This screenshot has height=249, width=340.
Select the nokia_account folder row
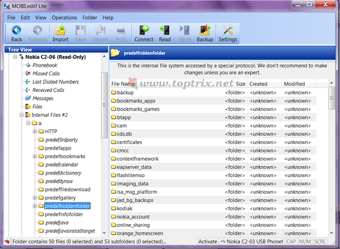point(214,217)
